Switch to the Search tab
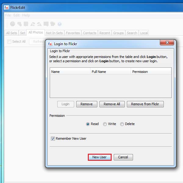Image resolution: width=183 pixels, height=183 pixels. [x=132, y=33]
